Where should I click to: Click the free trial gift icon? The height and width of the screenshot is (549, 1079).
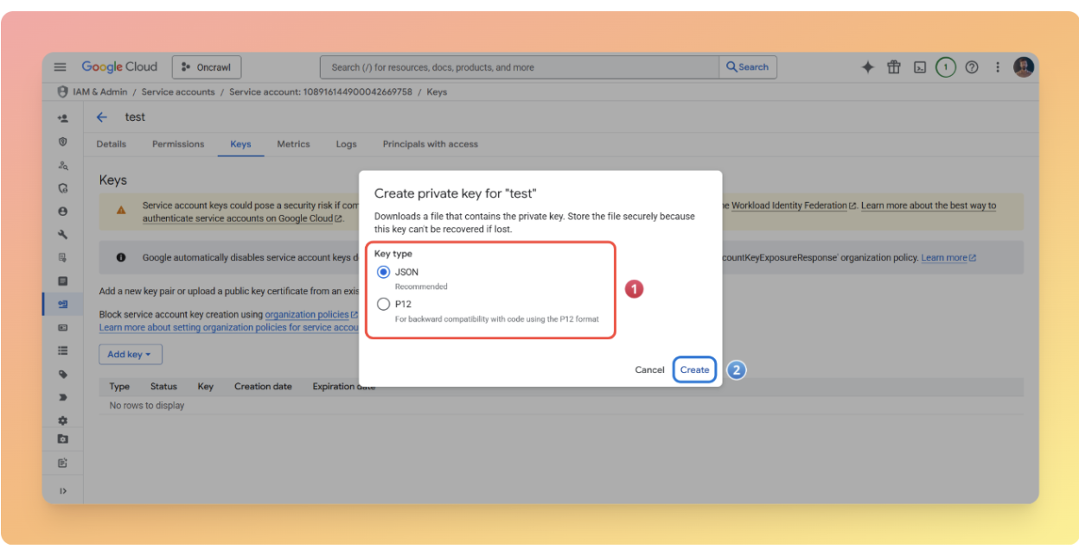[x=893, y=66]
